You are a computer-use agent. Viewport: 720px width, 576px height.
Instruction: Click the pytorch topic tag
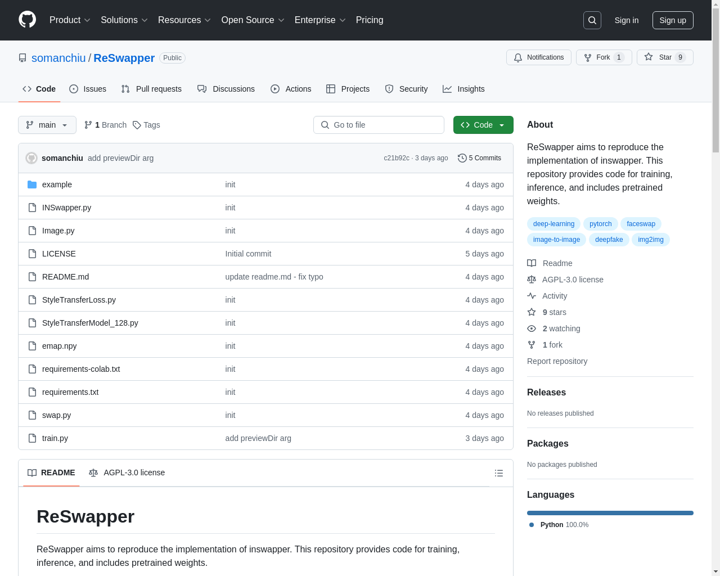600,224
